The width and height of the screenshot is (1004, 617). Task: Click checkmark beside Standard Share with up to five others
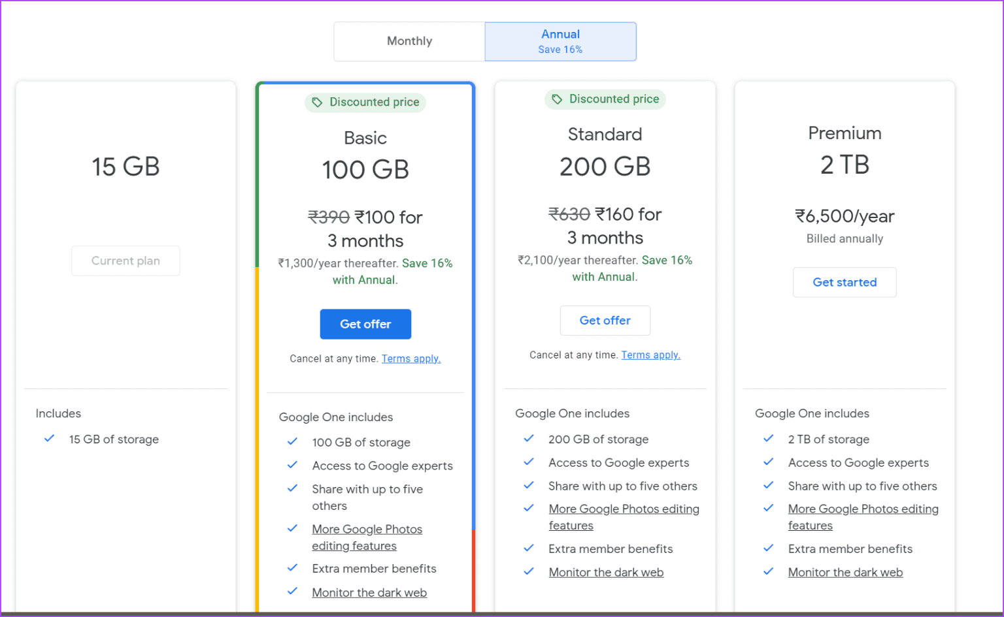[x=529, y=485]
